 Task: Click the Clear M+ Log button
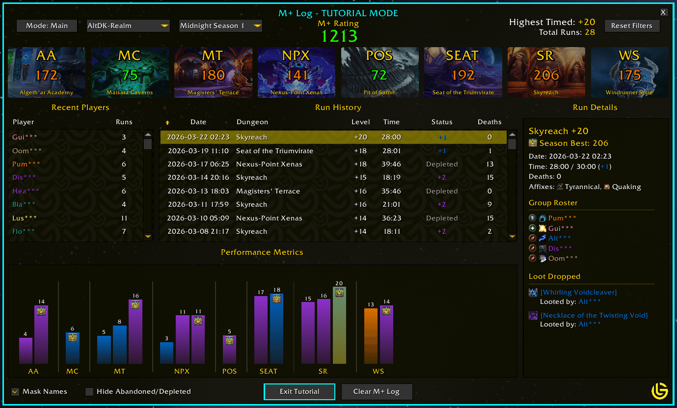point(377,392)
